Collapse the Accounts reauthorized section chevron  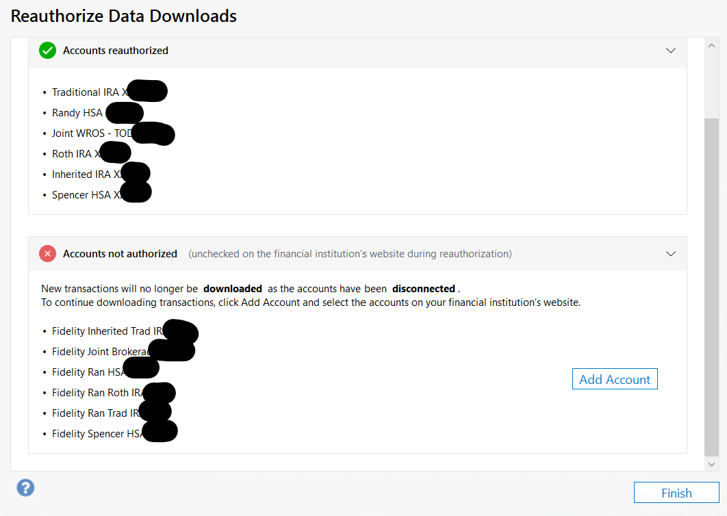point(670,51)
